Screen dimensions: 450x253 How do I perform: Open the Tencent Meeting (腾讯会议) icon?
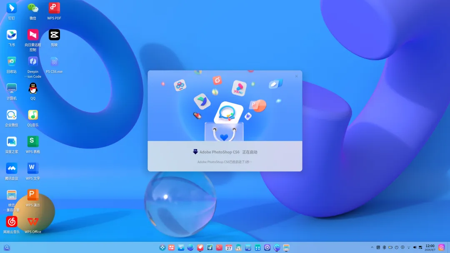click(x=12, y=168)
